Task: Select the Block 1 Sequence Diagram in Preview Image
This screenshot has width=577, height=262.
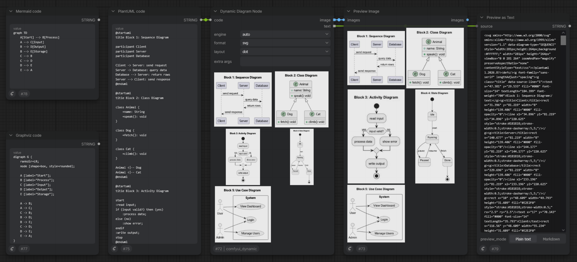Action: pos(376,58)
